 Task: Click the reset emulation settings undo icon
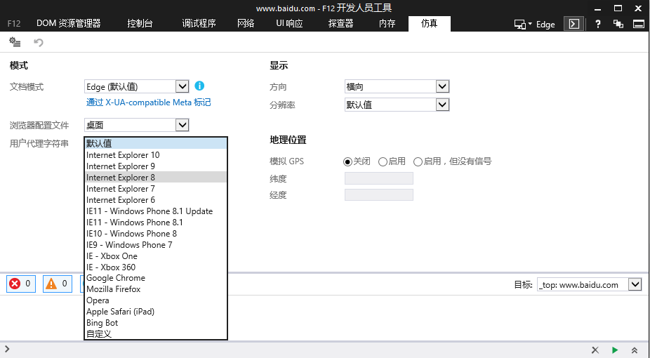(38, 42)
